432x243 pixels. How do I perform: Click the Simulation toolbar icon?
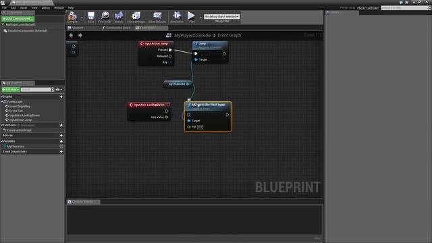(177, 17)
